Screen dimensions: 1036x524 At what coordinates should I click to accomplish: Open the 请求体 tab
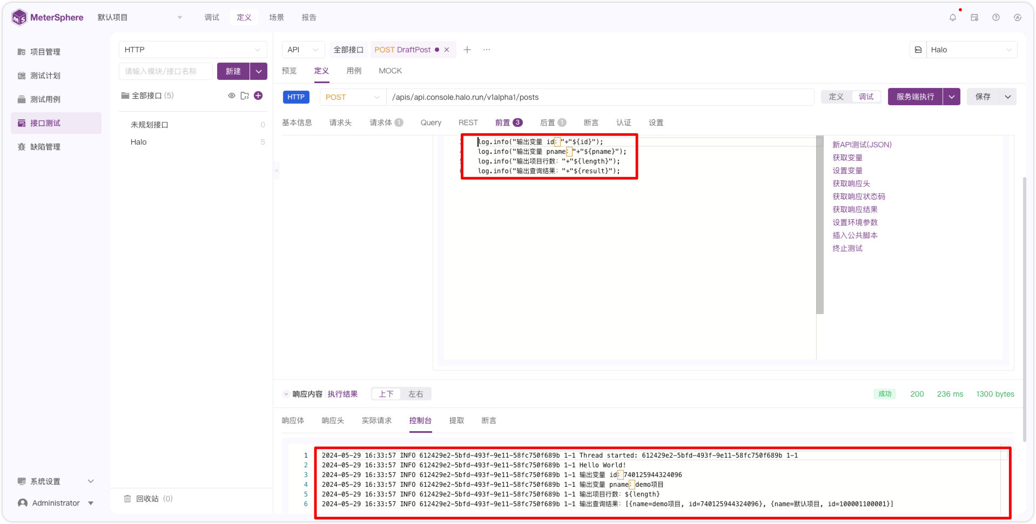click(386, 123)
